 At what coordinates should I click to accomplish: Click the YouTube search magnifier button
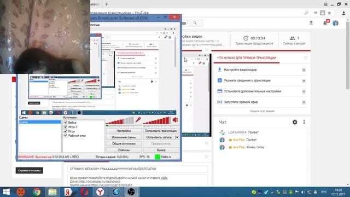(x=195, y=23)
